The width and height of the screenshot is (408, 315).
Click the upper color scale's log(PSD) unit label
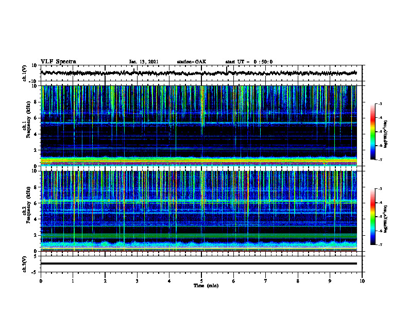click(386, 134)
